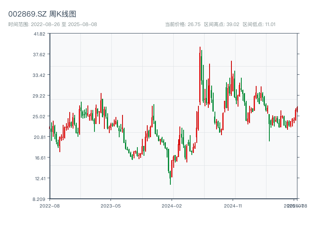The width and height of the screenshot is (330, 248).
Task: Jump to the 2024-11 time axis label
Action: (x=233, y=205)
